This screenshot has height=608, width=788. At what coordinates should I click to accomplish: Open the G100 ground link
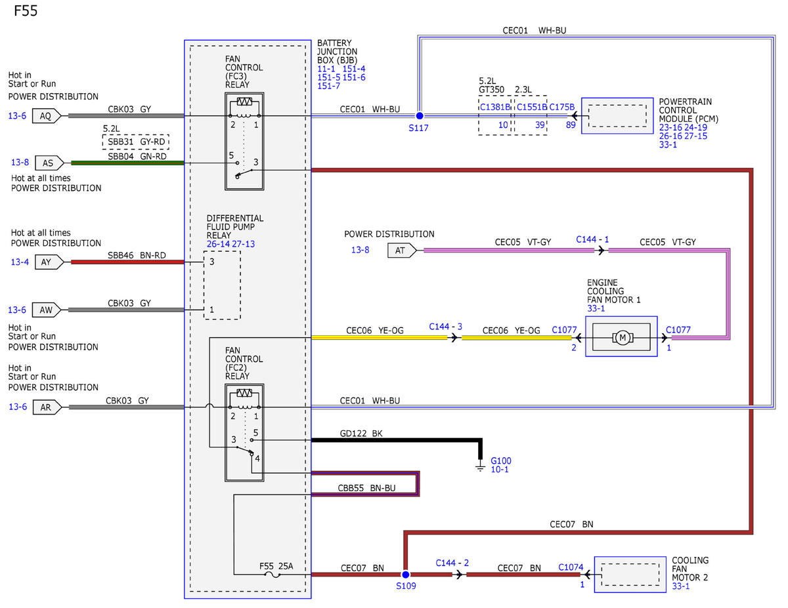point(501,460)
